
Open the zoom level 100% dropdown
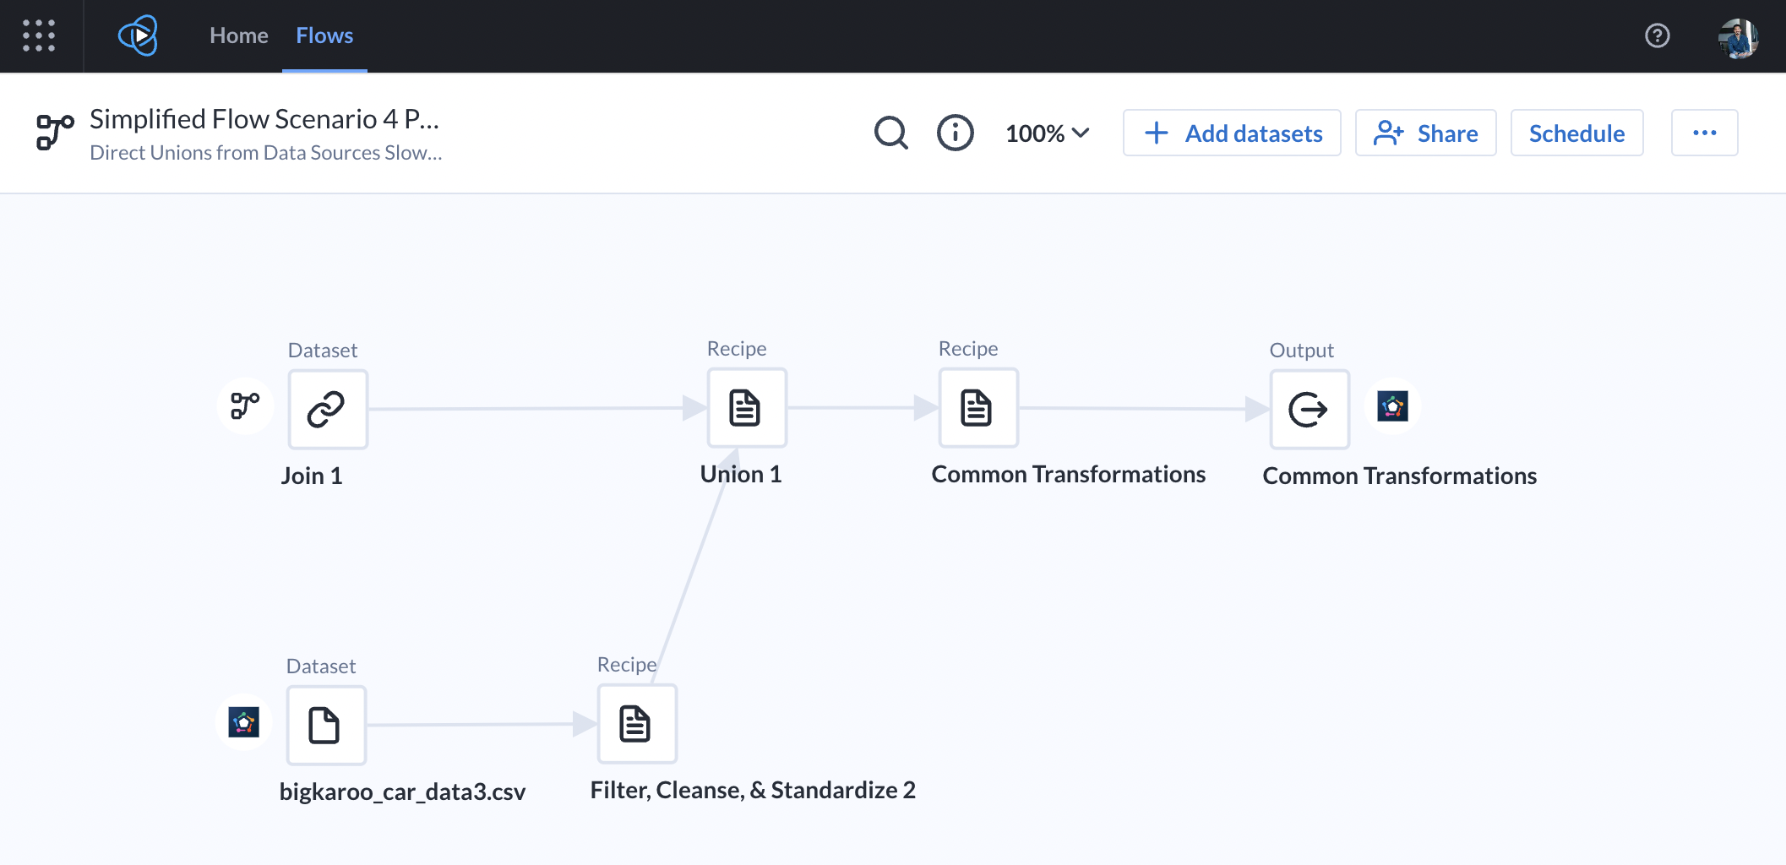(1047, 133)
